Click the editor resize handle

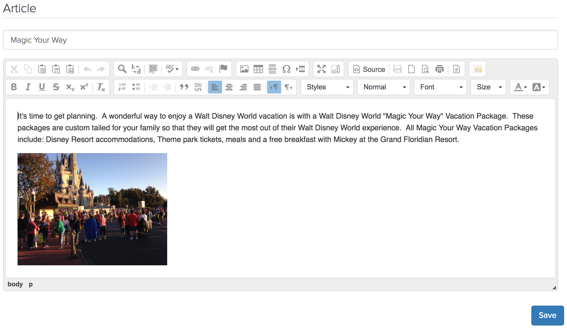pos(554,288)
